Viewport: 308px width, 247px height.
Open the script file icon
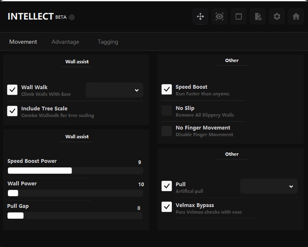258,17
